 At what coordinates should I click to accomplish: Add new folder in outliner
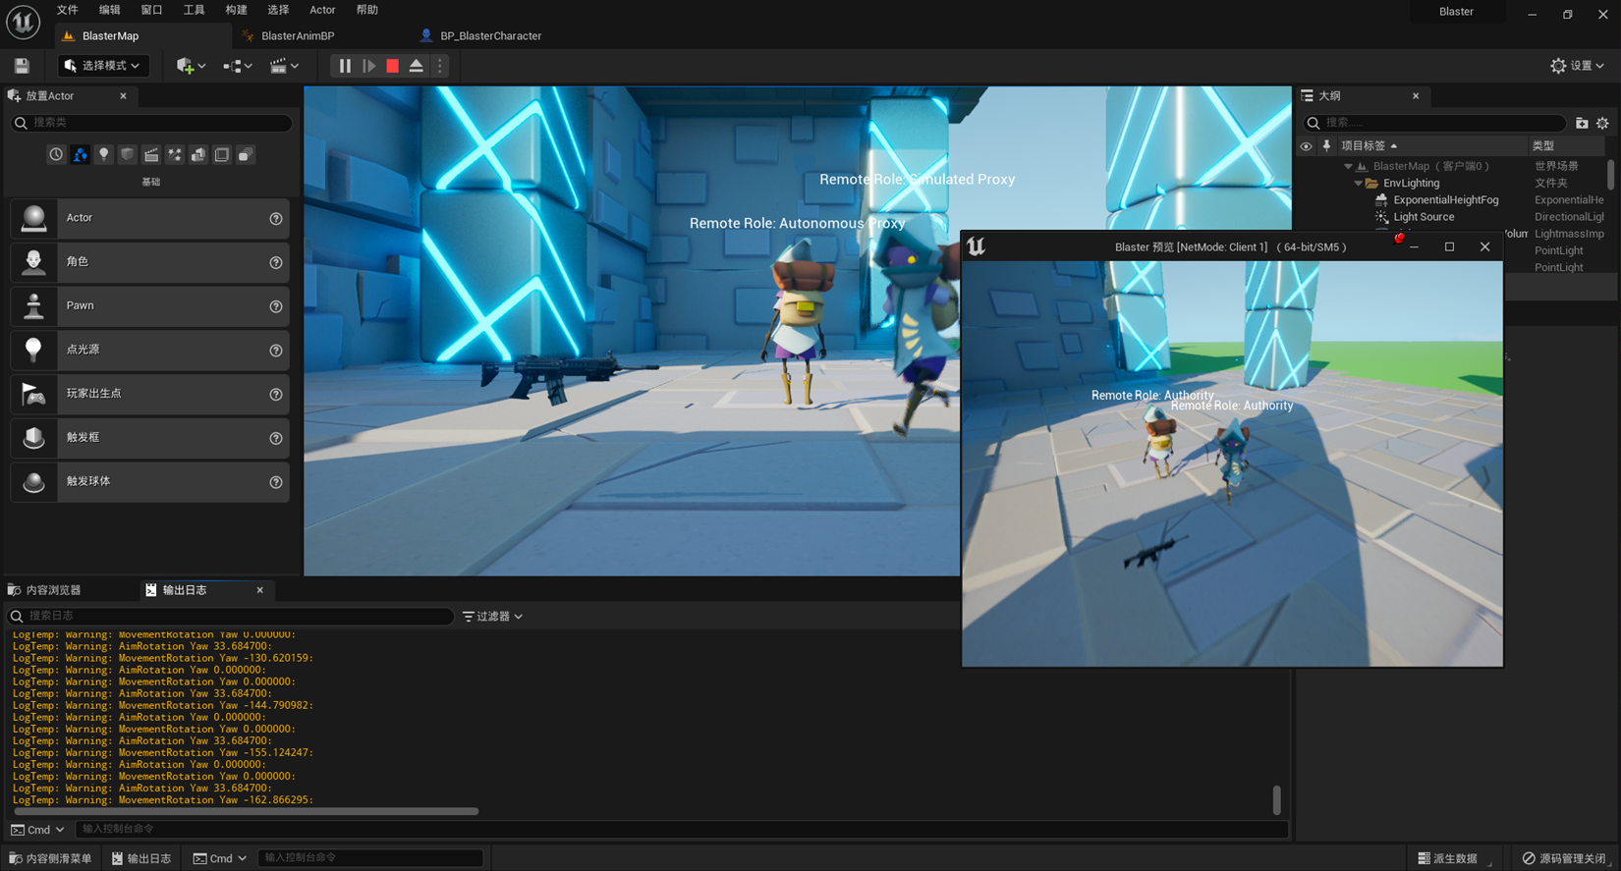pos(1582,124)
